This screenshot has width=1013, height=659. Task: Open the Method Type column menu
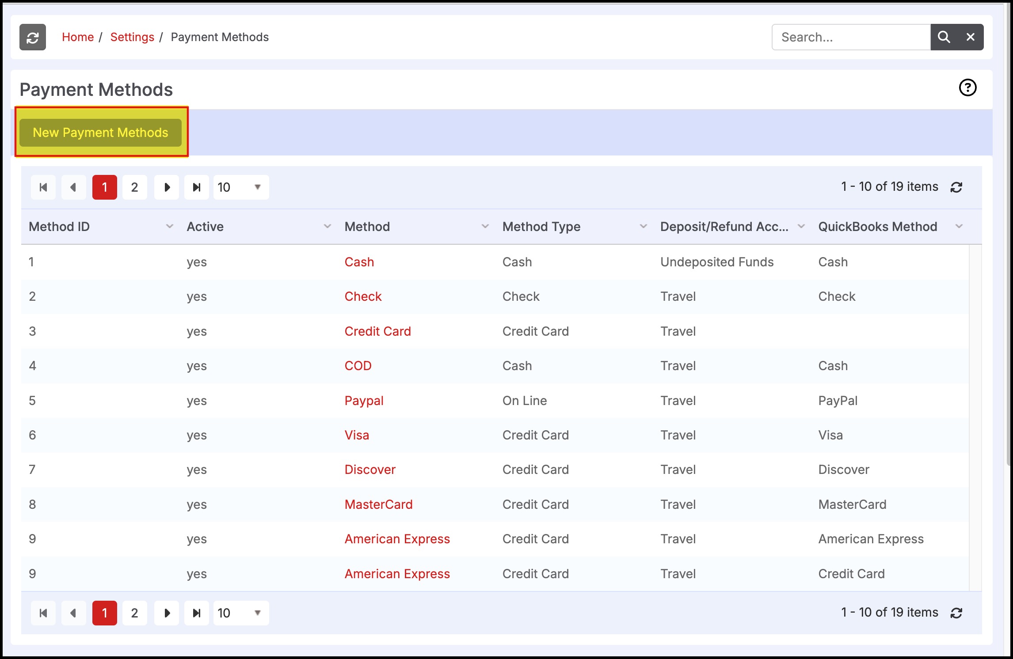643,227
